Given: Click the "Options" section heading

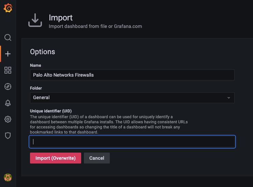Looking at the screenshot, I should tap(43, 52).
